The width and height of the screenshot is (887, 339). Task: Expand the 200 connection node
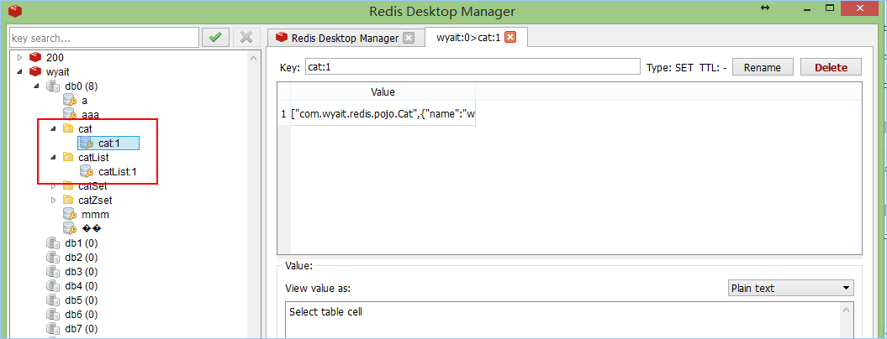pyautogui.click(x=20, y=57)
